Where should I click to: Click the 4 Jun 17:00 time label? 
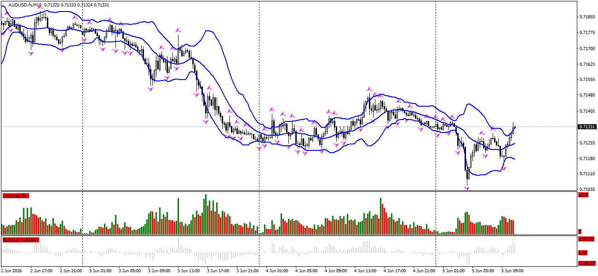coord(394,271)
